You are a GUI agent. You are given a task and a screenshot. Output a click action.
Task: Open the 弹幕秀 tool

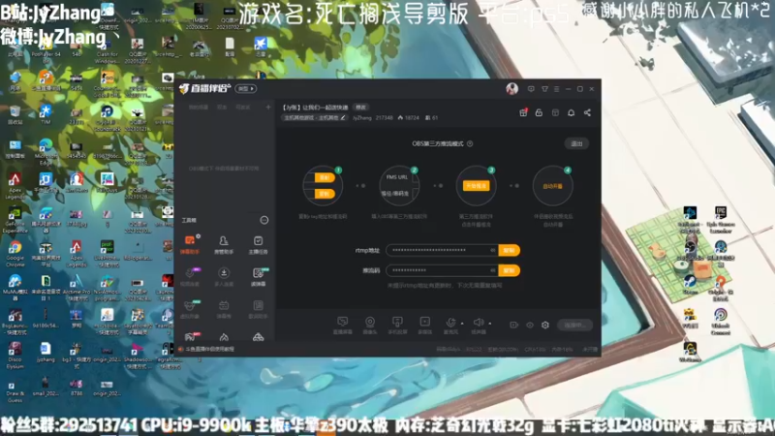pyautogui.click(x=224, y=309)
